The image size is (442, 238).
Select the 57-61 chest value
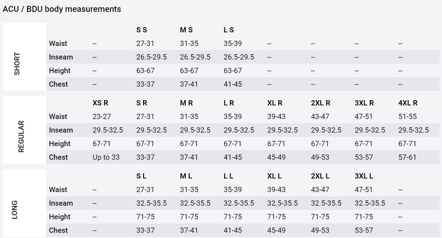[x=408, y=157]
